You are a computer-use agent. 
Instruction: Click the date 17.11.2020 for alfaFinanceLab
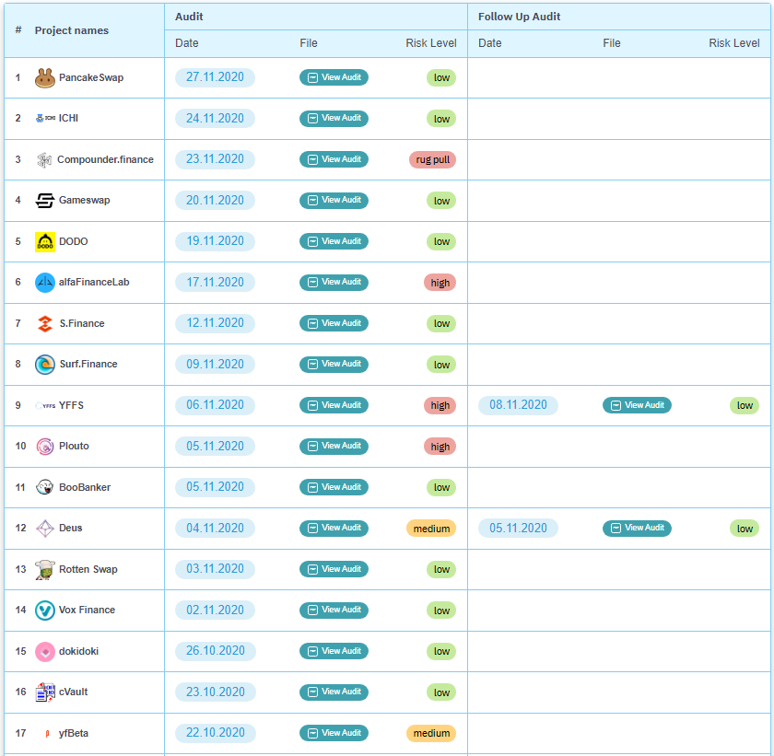215,283
